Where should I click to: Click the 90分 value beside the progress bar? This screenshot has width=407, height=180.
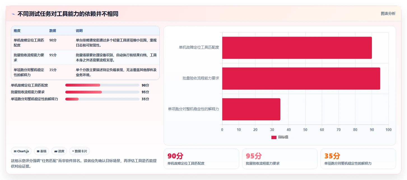pos(145,85)
